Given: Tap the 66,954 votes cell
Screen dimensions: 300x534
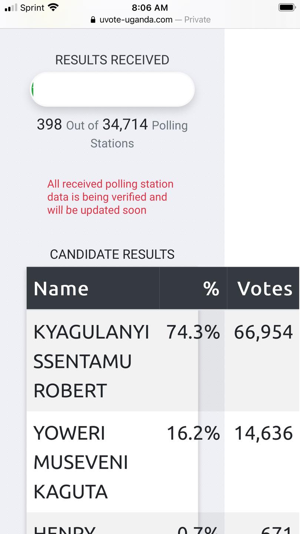Looking at the screenshot, I should tap(263, 332).
